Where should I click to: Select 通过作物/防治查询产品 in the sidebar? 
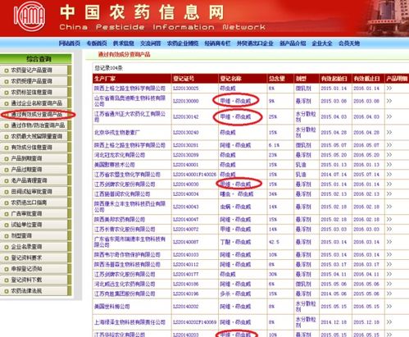click(38, 125)
